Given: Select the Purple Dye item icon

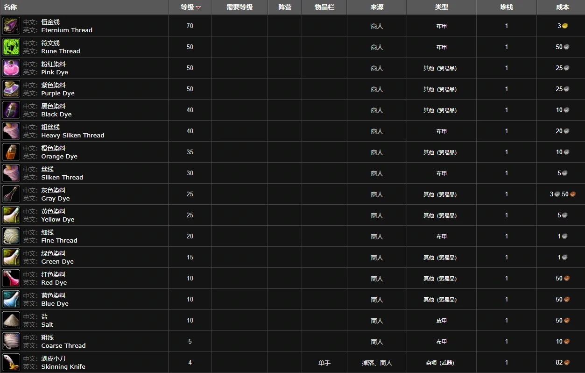Looking at the screenshot, I should [11, 89].
